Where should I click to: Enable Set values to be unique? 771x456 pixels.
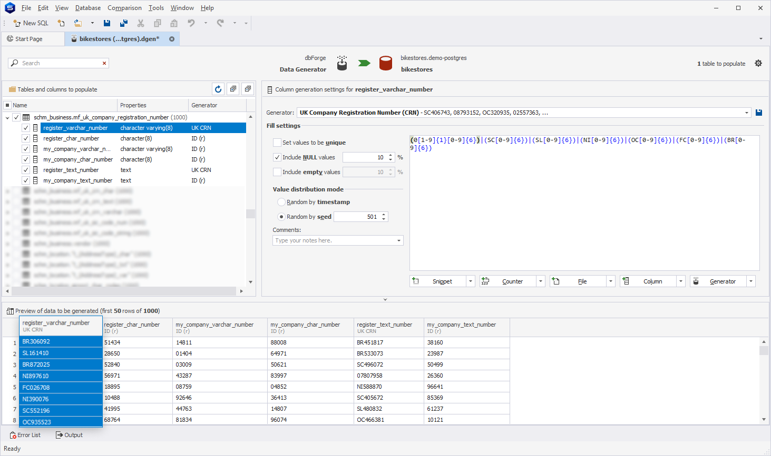(x=277, y=143)
